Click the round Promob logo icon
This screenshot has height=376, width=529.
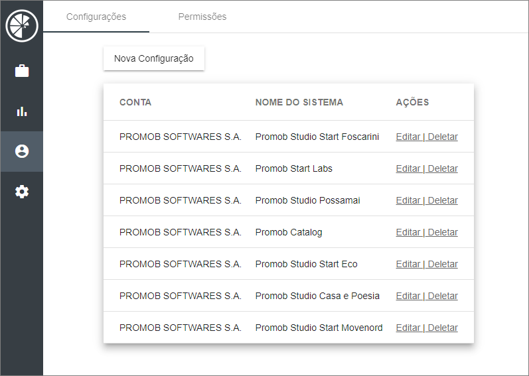[x=22, y=26]
